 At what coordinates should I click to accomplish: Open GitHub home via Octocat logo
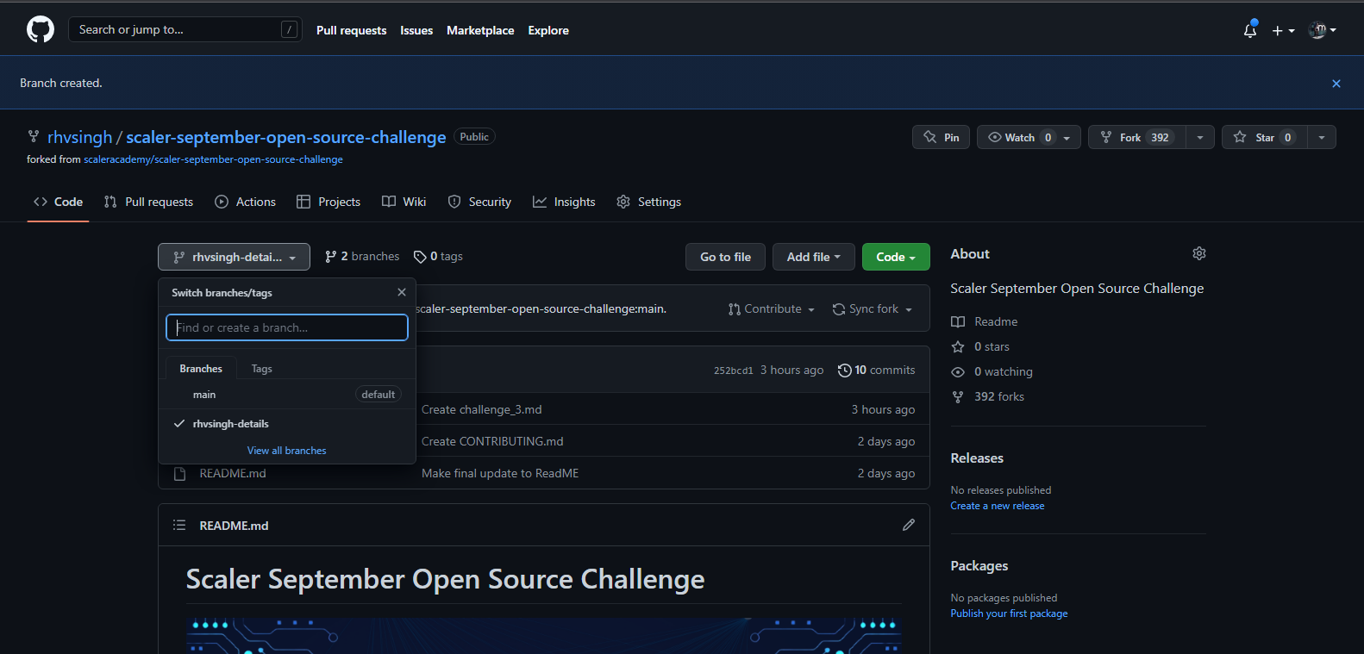click(x=41, y=29)
